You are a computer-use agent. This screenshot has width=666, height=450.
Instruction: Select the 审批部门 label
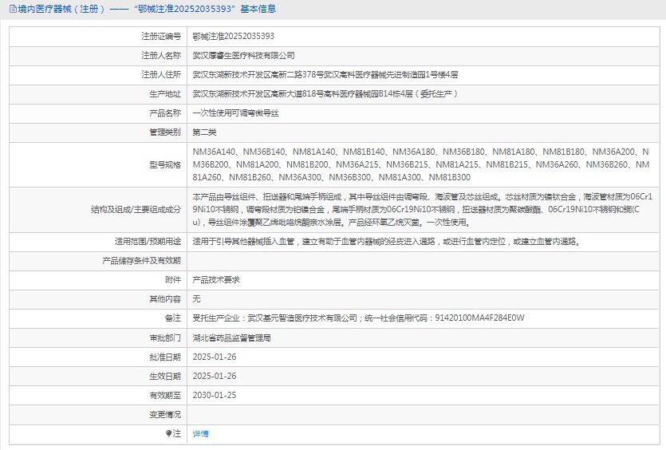(165, 337)
